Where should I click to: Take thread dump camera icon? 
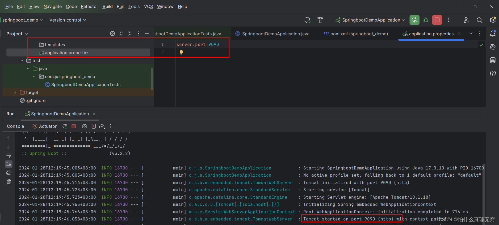point(85,126)
